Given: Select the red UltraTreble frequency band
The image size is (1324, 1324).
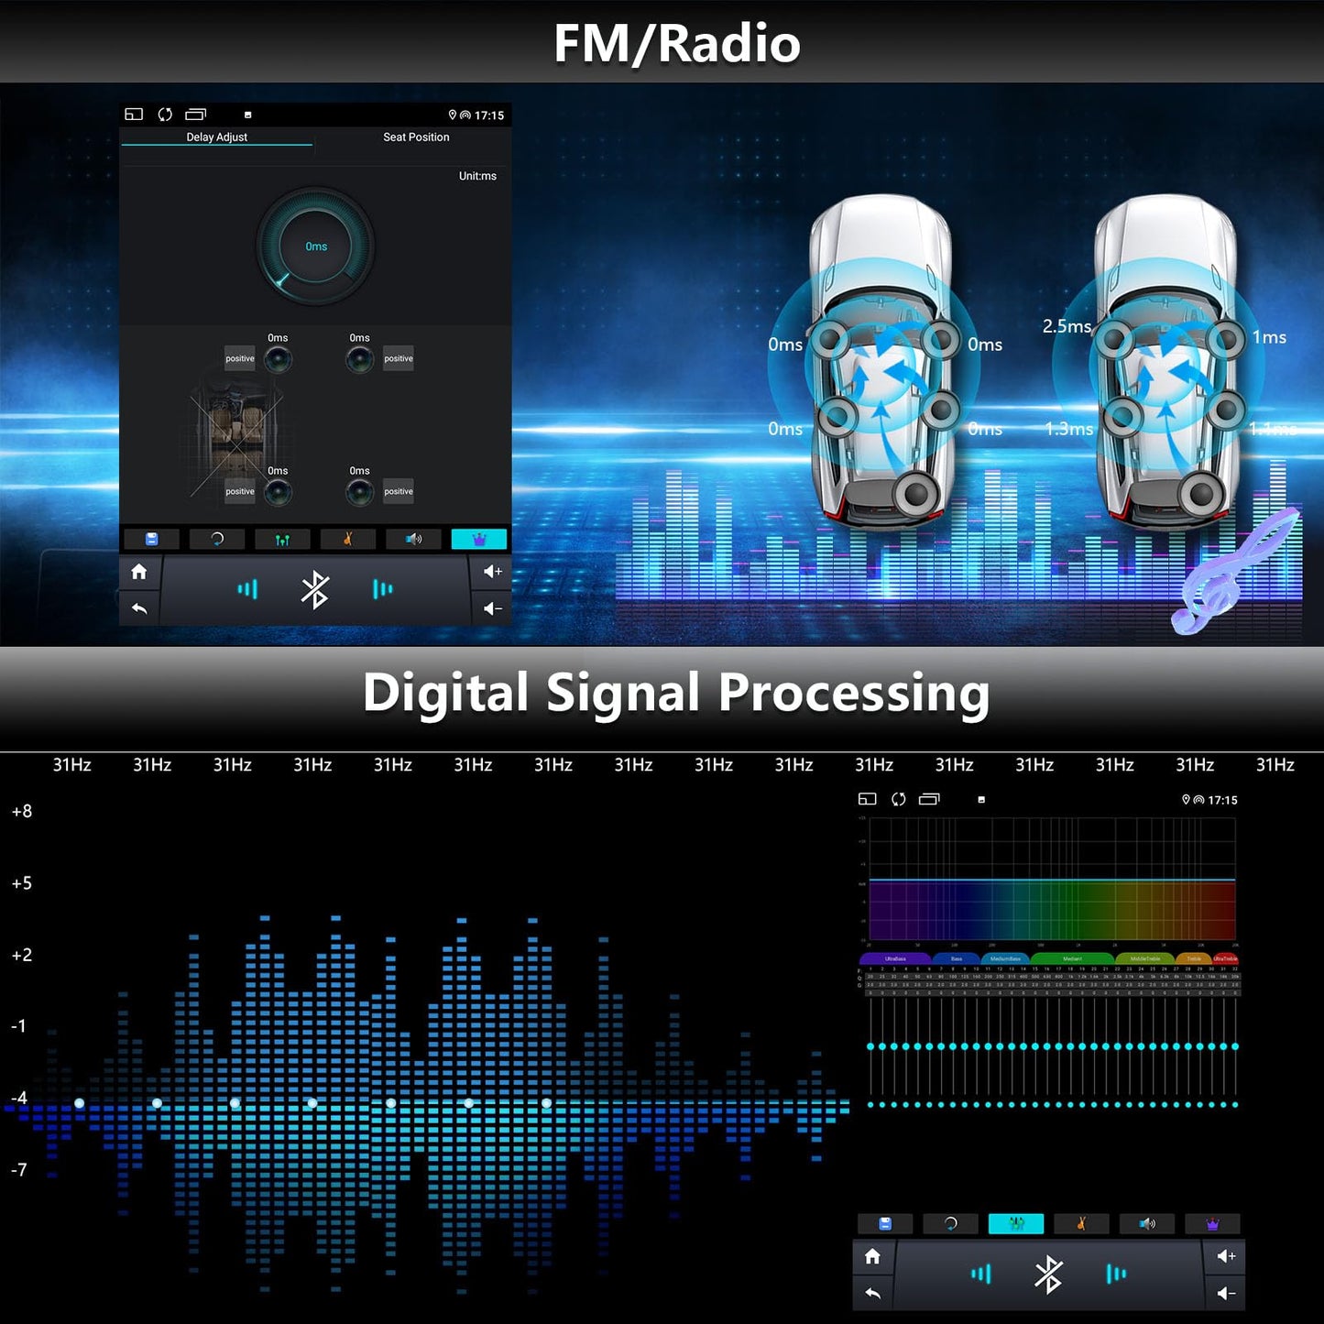Looking at the screenshot, I should coord(1225,958).
